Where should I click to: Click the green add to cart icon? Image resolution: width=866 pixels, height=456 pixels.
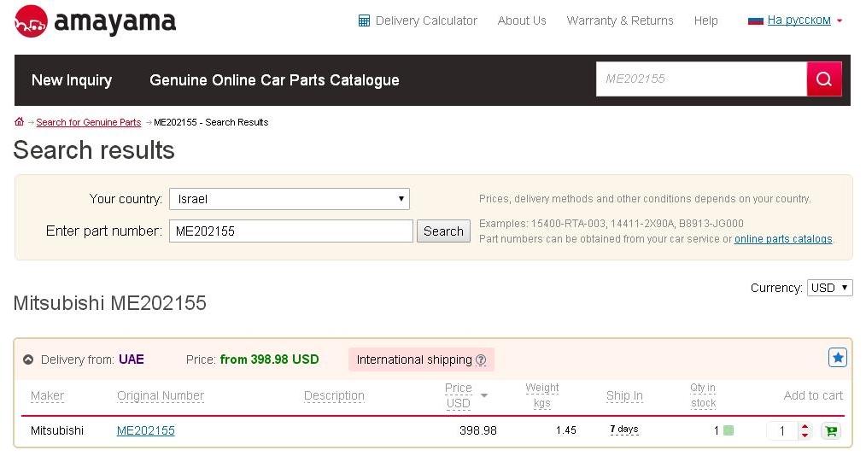[829, 431]
